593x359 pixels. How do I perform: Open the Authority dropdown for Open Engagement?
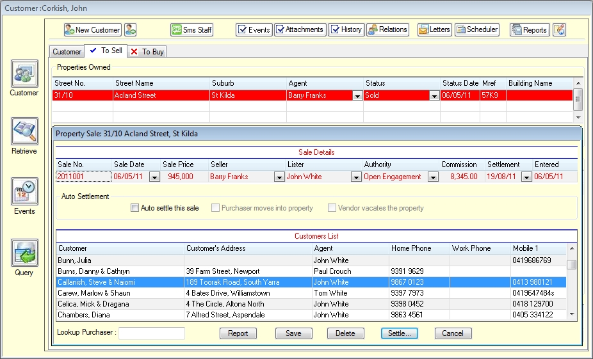tap(433, 177)
